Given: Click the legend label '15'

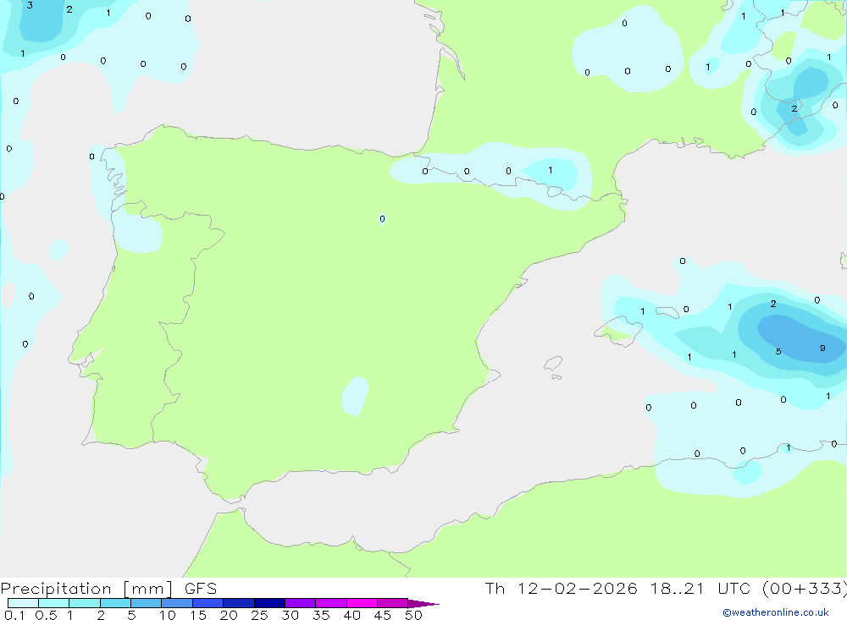Looking at the screenshot, I should (198, 615).
